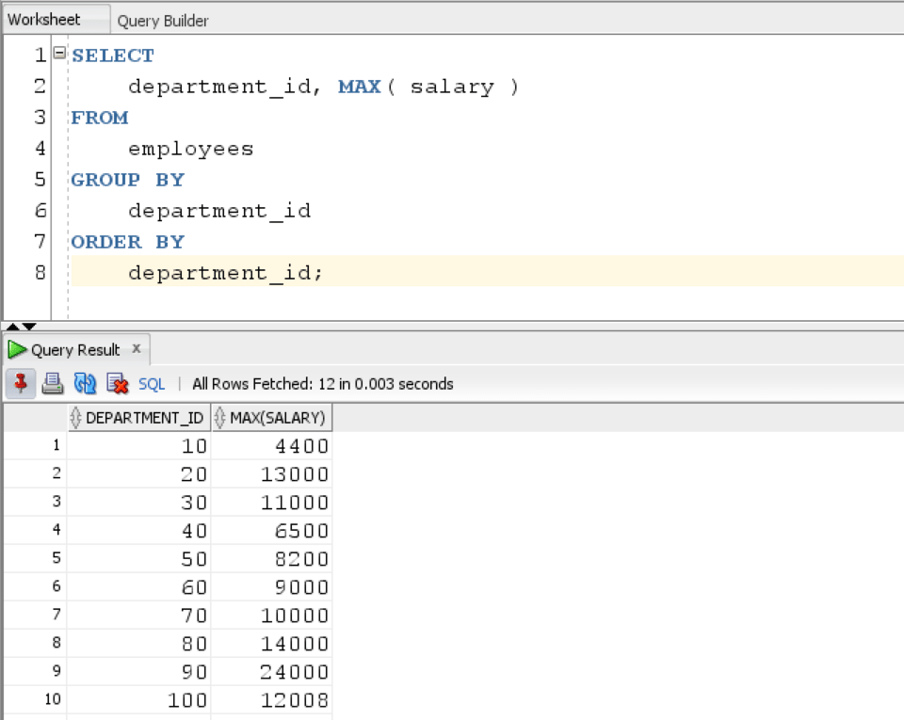
Task: Click the green run arrow beside Query Result
Action: tap(17, 349)
